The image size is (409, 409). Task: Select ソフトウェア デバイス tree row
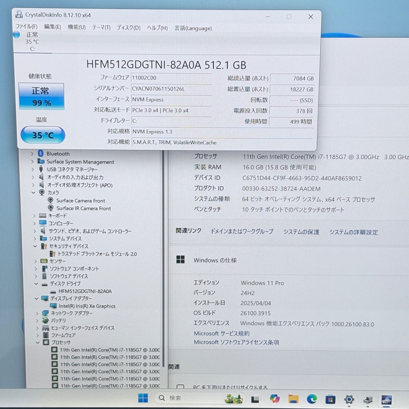[x=69, y=276]
